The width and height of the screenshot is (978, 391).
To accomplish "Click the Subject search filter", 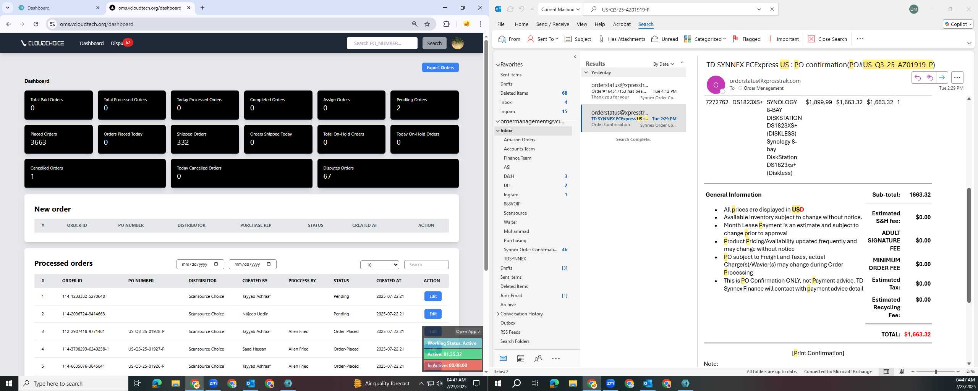I will [578, 39].
